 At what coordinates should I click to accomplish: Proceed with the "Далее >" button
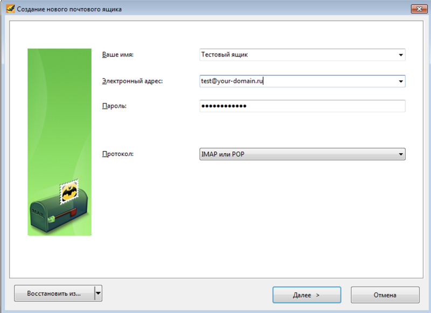[306, 295]
